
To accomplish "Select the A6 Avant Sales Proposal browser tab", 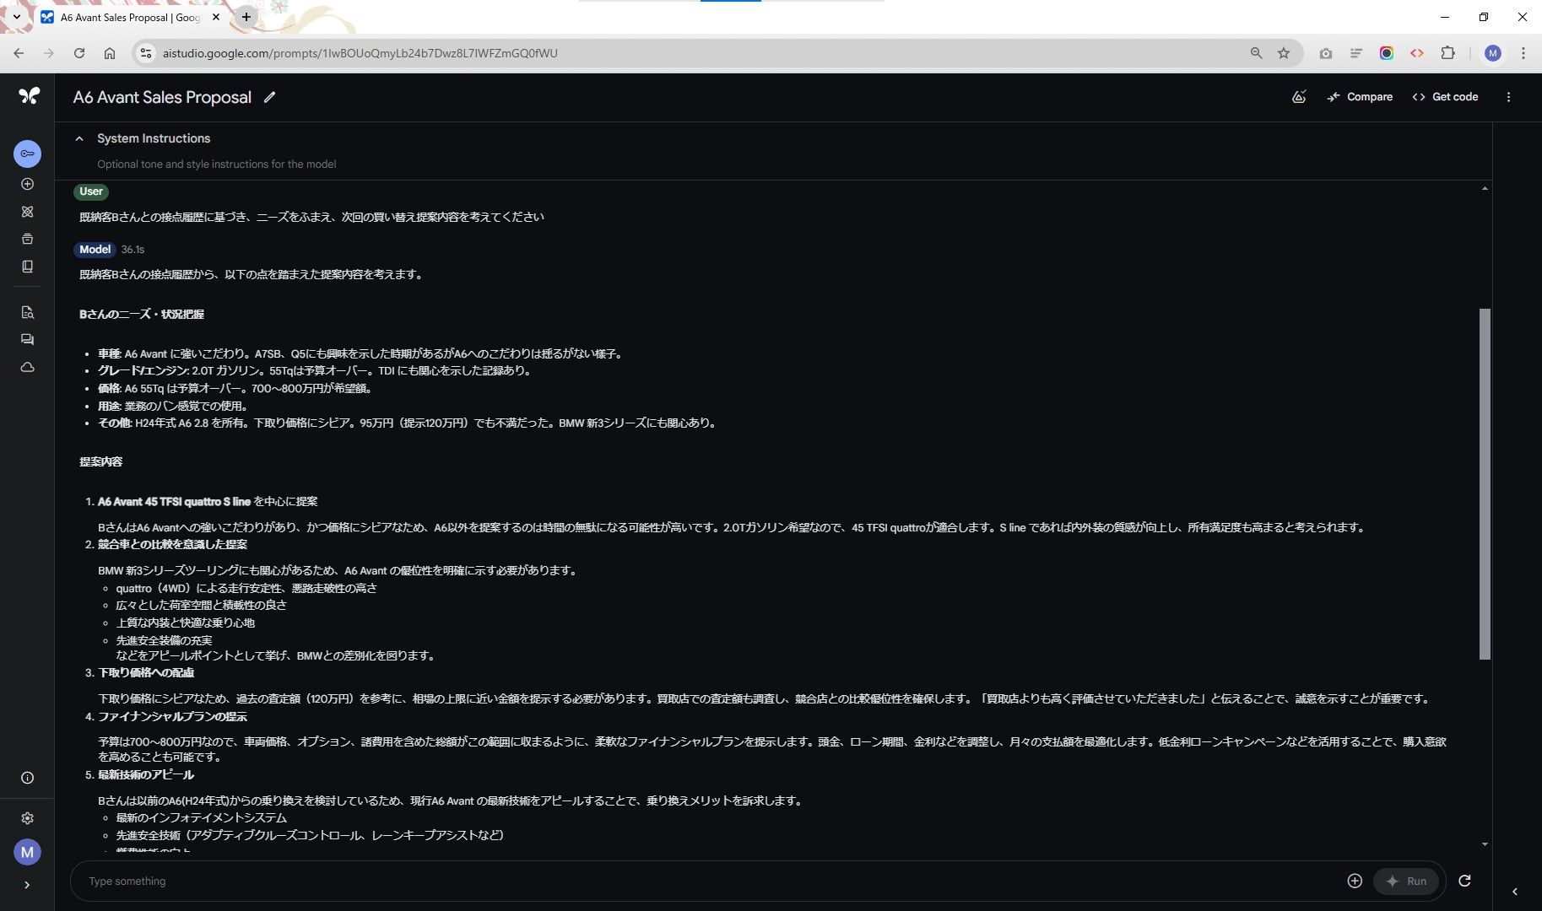I will (x=130, y=17).
